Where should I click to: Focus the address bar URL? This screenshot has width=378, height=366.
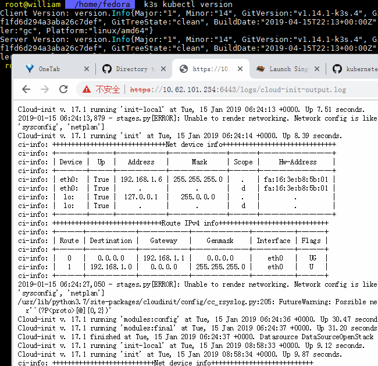(x=238, y=90)
